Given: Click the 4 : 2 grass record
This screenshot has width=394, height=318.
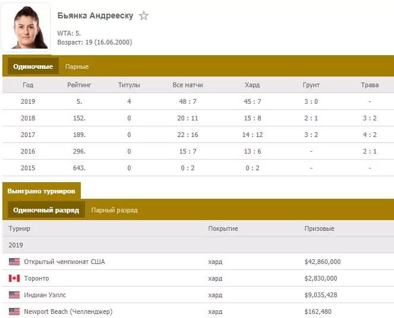Looking at the screenshot, I should 370,135.
